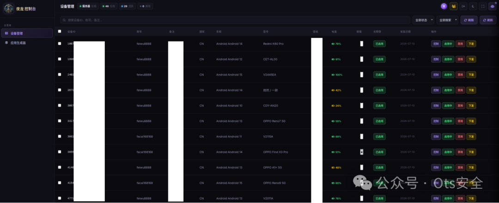Open the yellow users group icon
The image size is (499, 203).
[x=454, y=6]
